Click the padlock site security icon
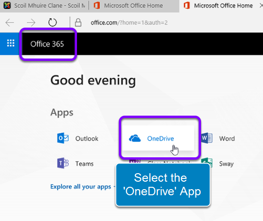This screenshot has width=263, height=221. tap(78, 22)
